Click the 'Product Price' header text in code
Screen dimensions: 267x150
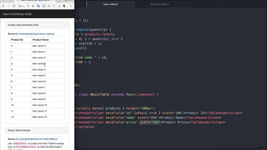click(x=174, y=122)
